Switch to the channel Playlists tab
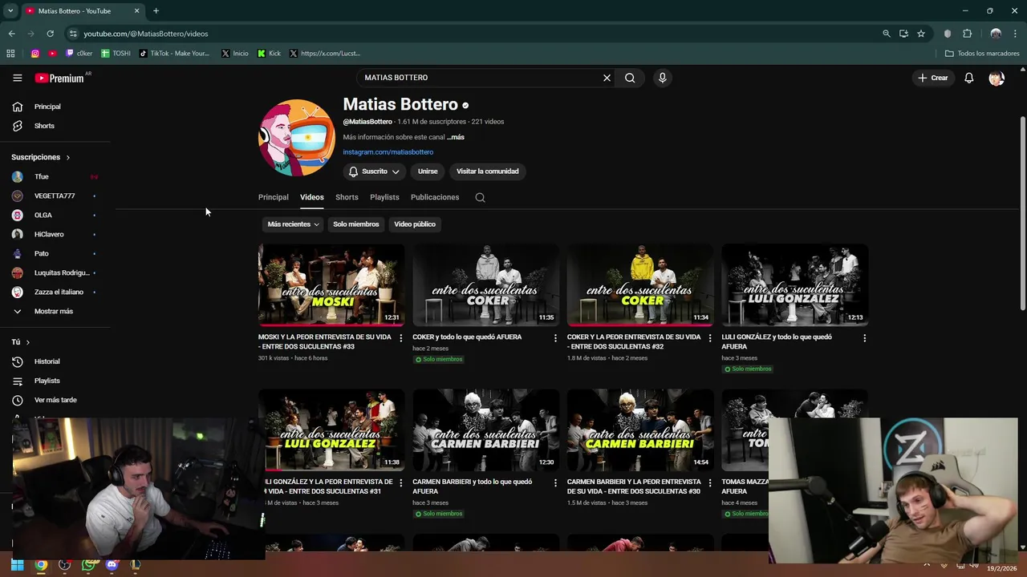Screen dimensions: 1027x577 click(384, 197)
